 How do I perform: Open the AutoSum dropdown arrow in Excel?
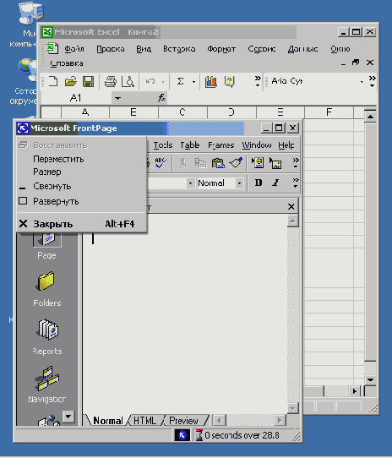click(193, 82)
